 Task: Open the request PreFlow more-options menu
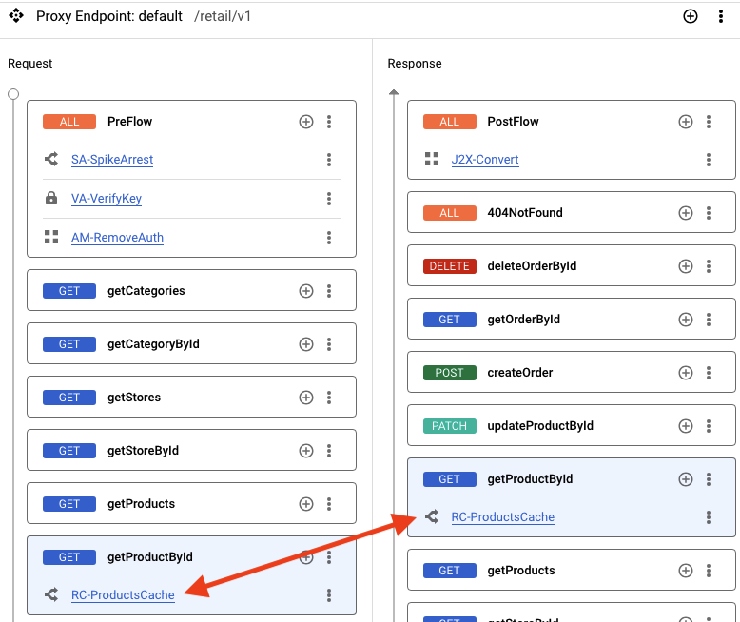click(x=329, y=122)
